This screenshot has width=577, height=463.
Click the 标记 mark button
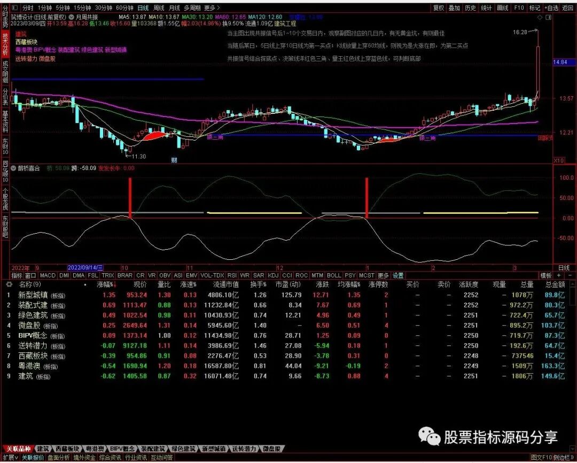pyautogui.click(x=534, y=7)
